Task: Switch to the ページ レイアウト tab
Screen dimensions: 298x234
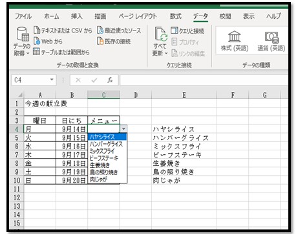Action: click(138, 16)
